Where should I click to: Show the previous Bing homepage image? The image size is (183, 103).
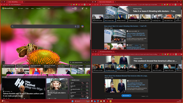pos(85,63)
